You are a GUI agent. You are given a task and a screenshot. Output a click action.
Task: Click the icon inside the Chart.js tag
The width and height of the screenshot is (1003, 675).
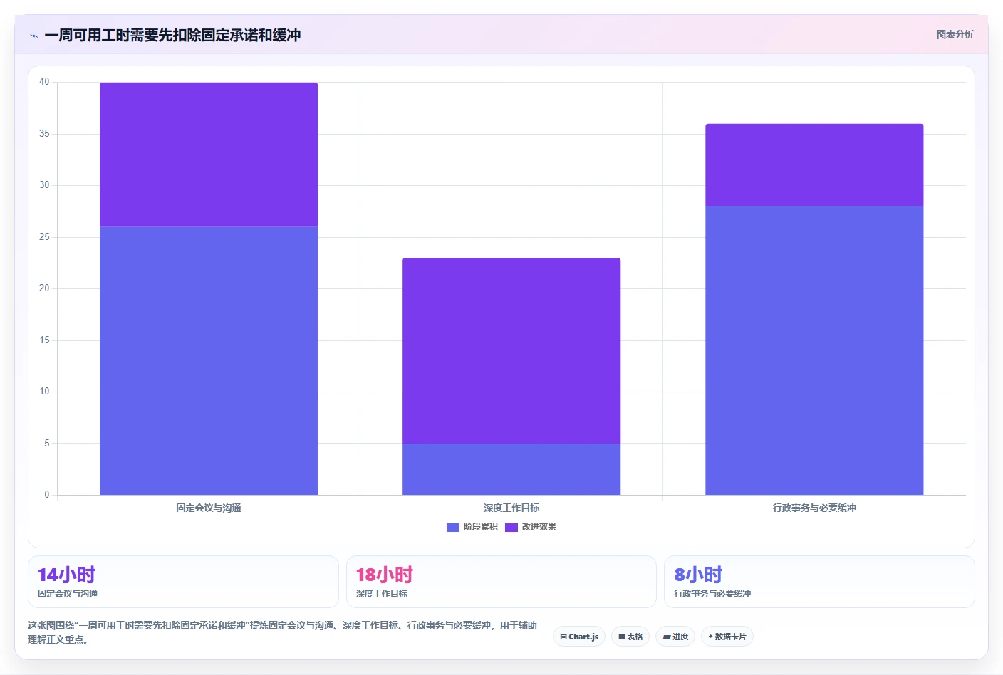(563, 637)
